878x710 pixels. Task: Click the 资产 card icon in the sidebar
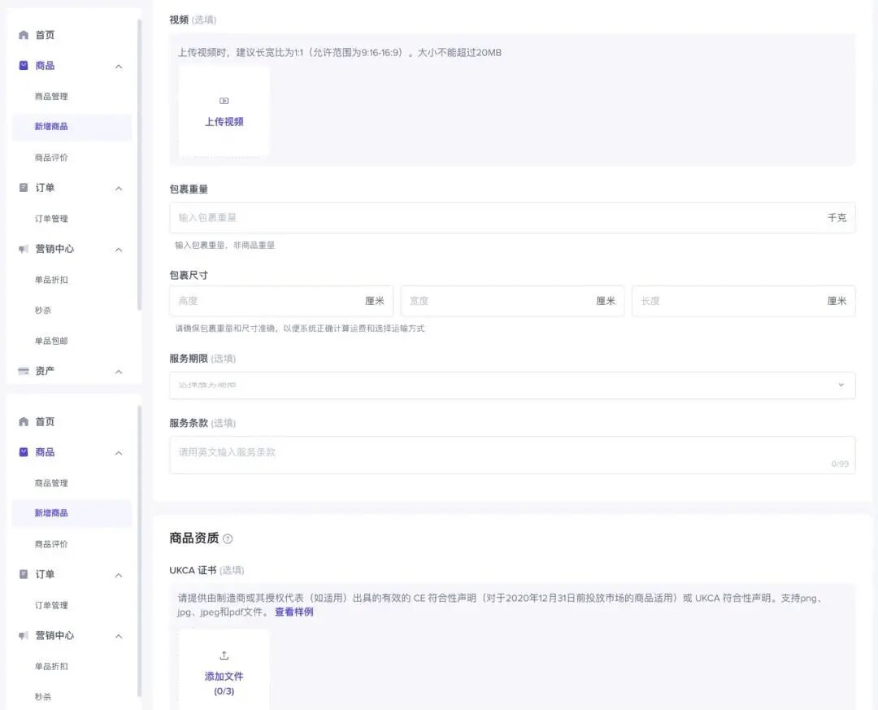point(24,371)
